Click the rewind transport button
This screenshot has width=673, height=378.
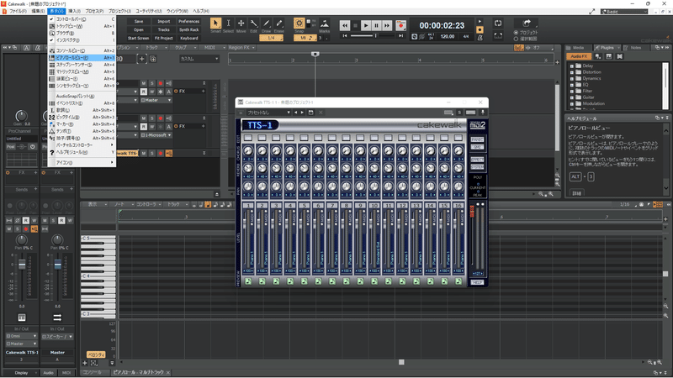(x=345, y=26)
